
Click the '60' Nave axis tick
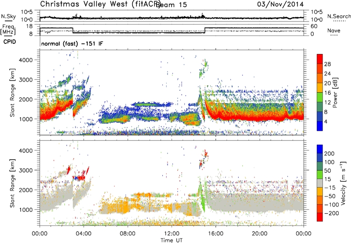tap(314, 26)
